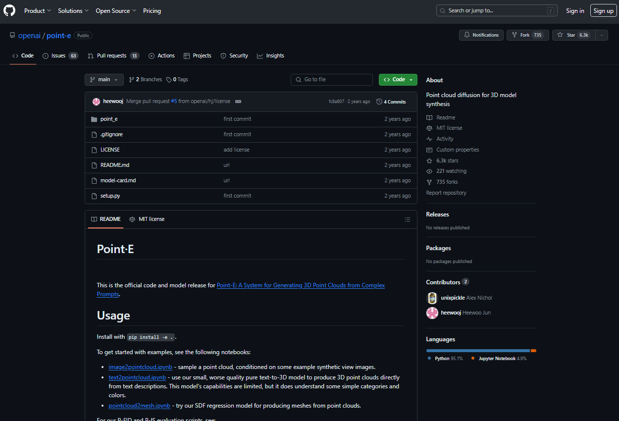The height and width of the screenshot is (421, 619).
Task: Select the Code repository tab
Action: point(23,55)
